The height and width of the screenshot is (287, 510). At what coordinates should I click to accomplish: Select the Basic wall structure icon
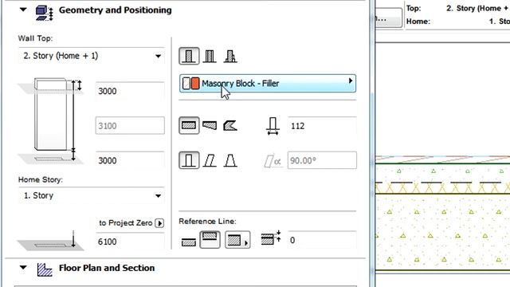[189, 57]
